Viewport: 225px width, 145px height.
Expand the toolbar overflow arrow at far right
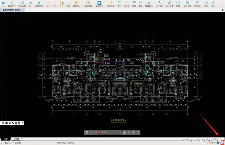tap(224, 4)
